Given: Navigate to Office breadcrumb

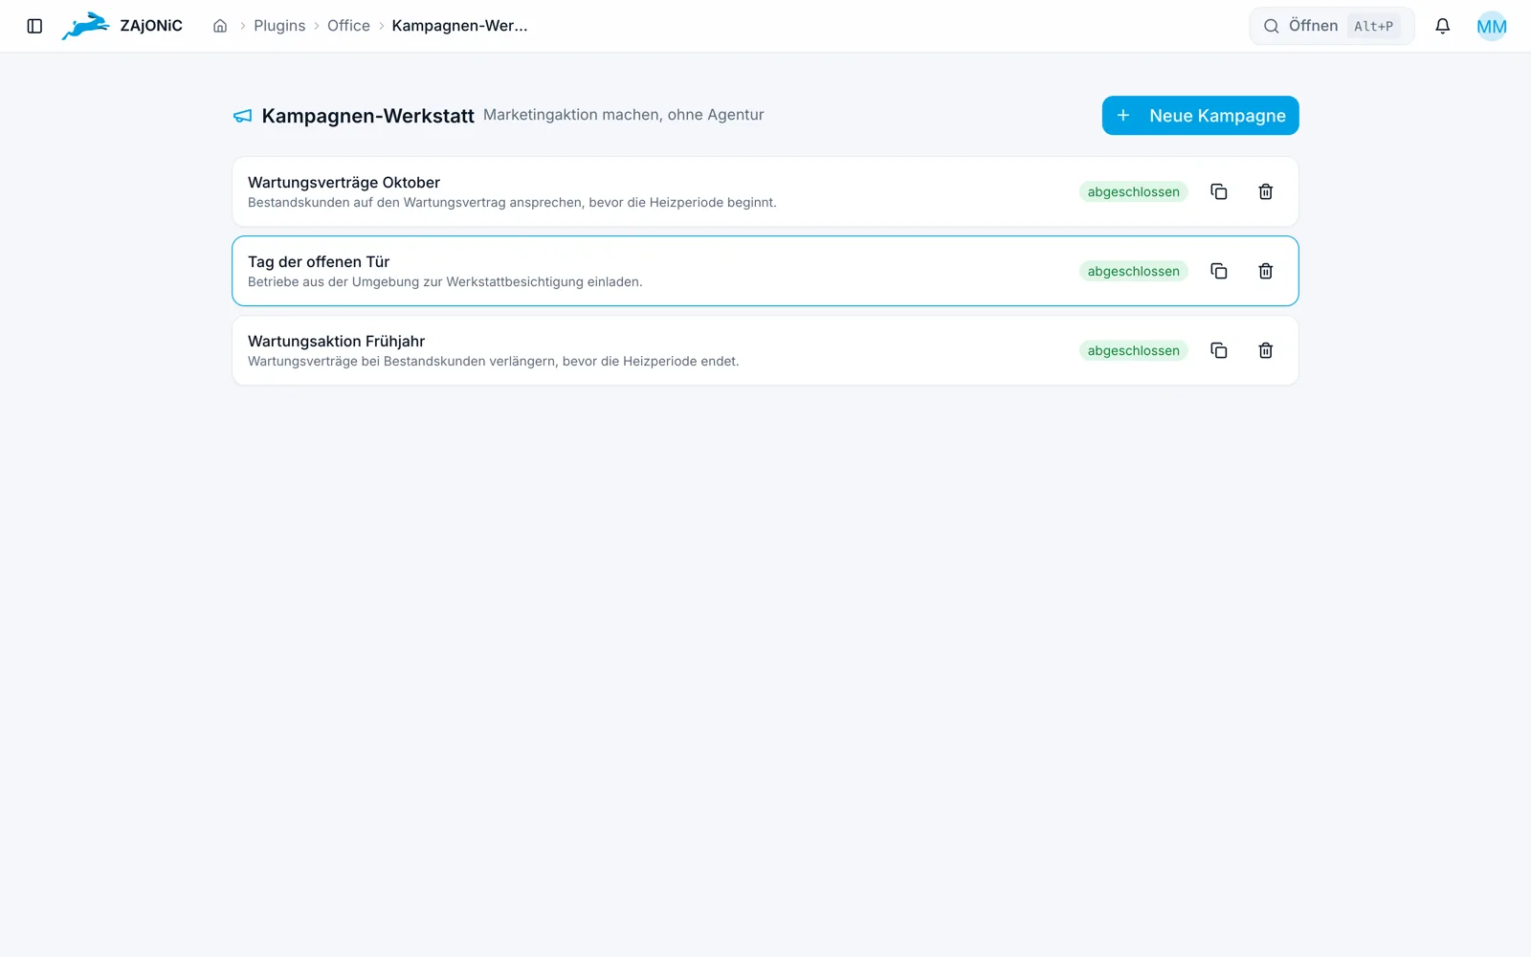Looking at the screenshot, I should point(348,26).
